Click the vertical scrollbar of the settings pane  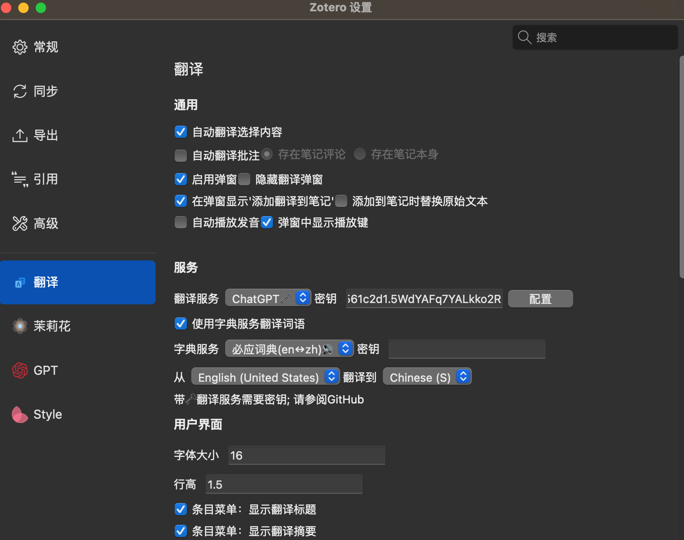681,167
